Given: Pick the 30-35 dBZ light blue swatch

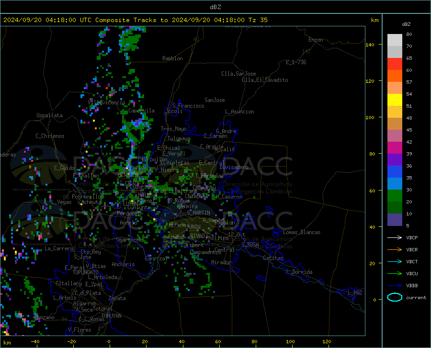Looking at the screenshot, I should tap(395, 184).
